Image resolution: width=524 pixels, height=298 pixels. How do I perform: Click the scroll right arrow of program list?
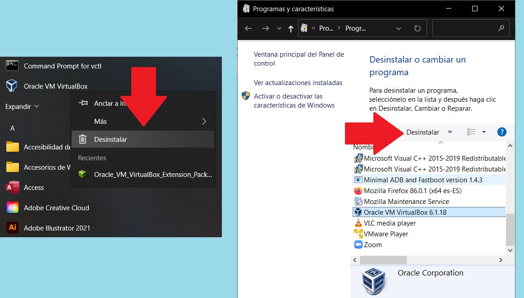pos(501,260)
